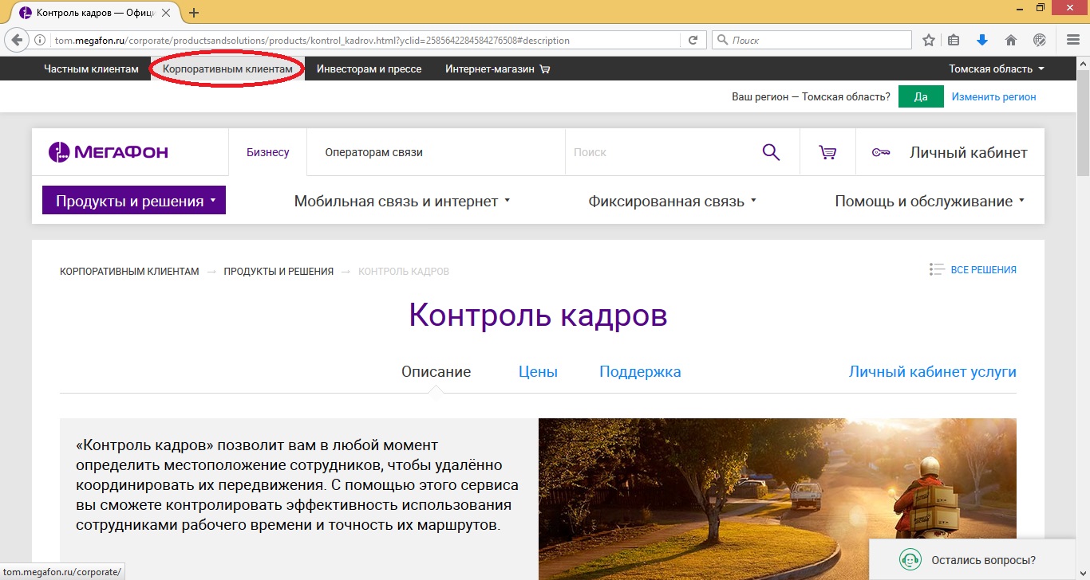
Task: Confirm your region with the Да button
Action: point(920,96)
